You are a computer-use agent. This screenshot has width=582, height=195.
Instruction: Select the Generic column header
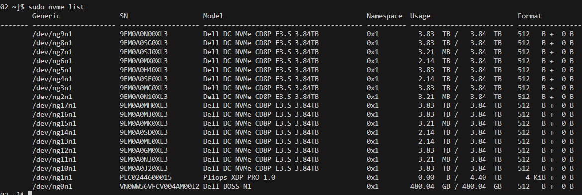click(x=46, y=16)
